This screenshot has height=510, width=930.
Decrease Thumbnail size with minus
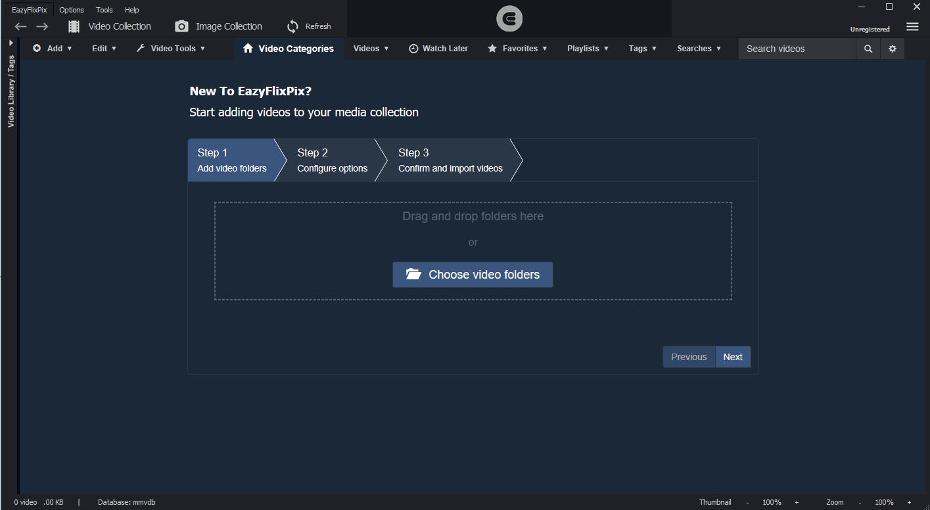click(x=747, y=502)
